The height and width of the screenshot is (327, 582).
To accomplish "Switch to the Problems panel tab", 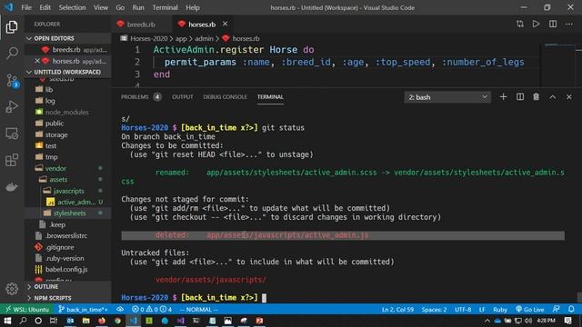I will (141, 97).
